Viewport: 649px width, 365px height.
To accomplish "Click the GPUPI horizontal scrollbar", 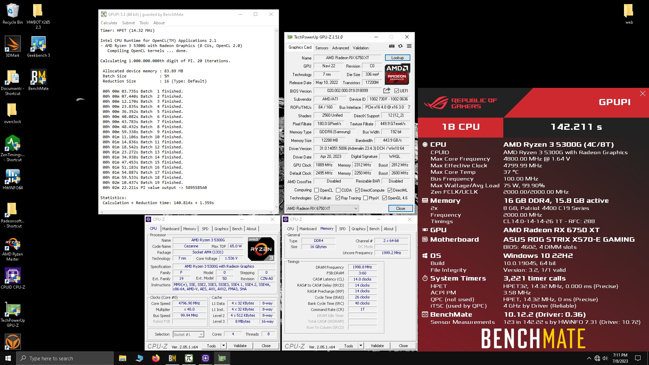I will coord(186,212).
